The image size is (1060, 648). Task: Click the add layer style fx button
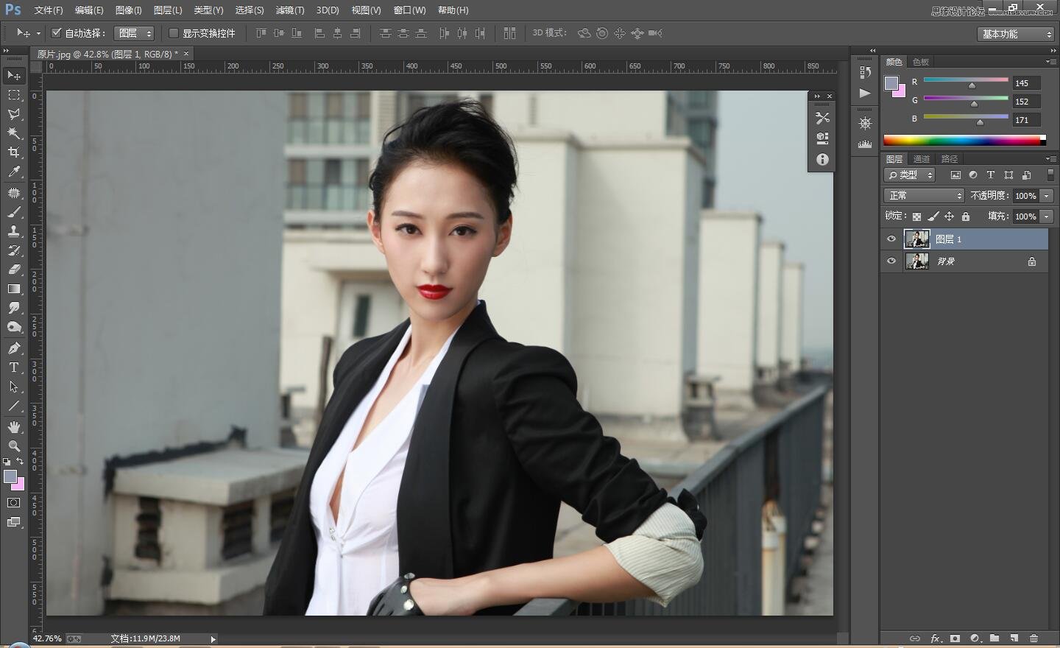pos(935,638)
